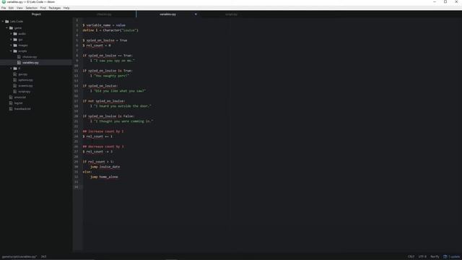462x260 pixels.
Task: Open log.txt from the tree view
Action: coord(18,103)
